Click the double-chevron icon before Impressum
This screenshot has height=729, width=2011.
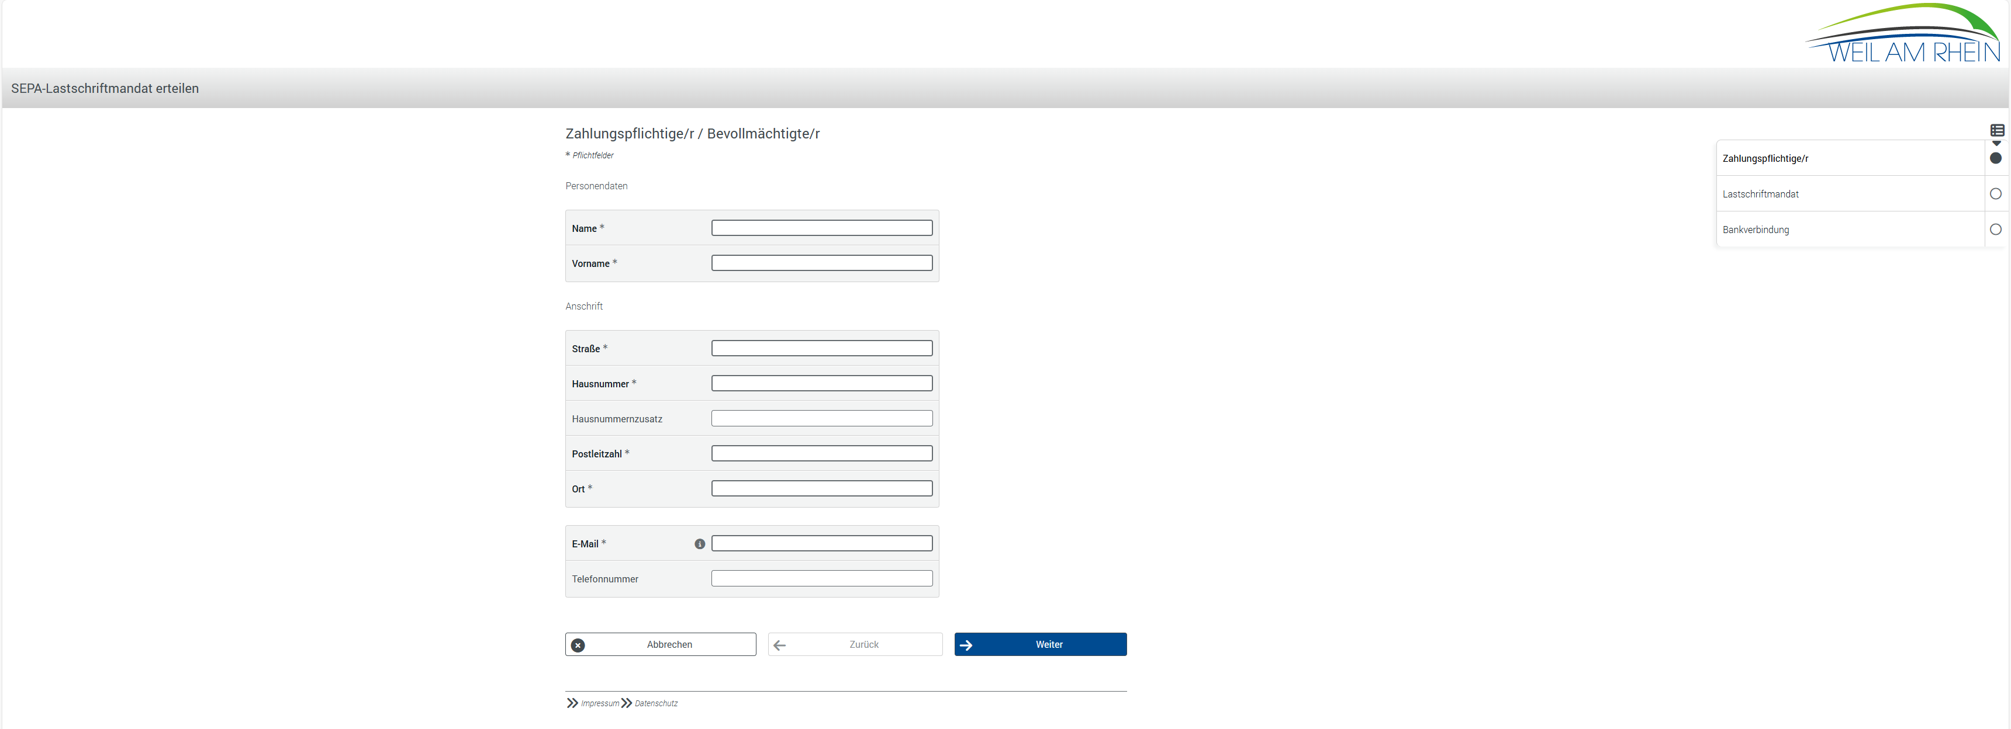572,703
